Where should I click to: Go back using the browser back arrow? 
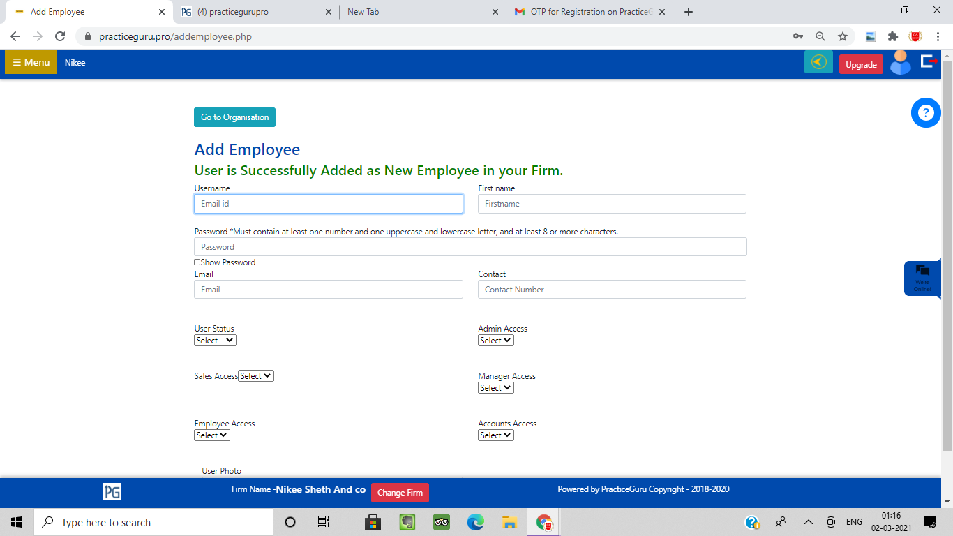click(x=15, y=36)
